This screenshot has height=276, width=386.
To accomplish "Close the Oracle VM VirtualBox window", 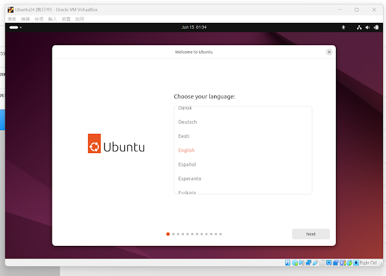I will pos(374,10).
